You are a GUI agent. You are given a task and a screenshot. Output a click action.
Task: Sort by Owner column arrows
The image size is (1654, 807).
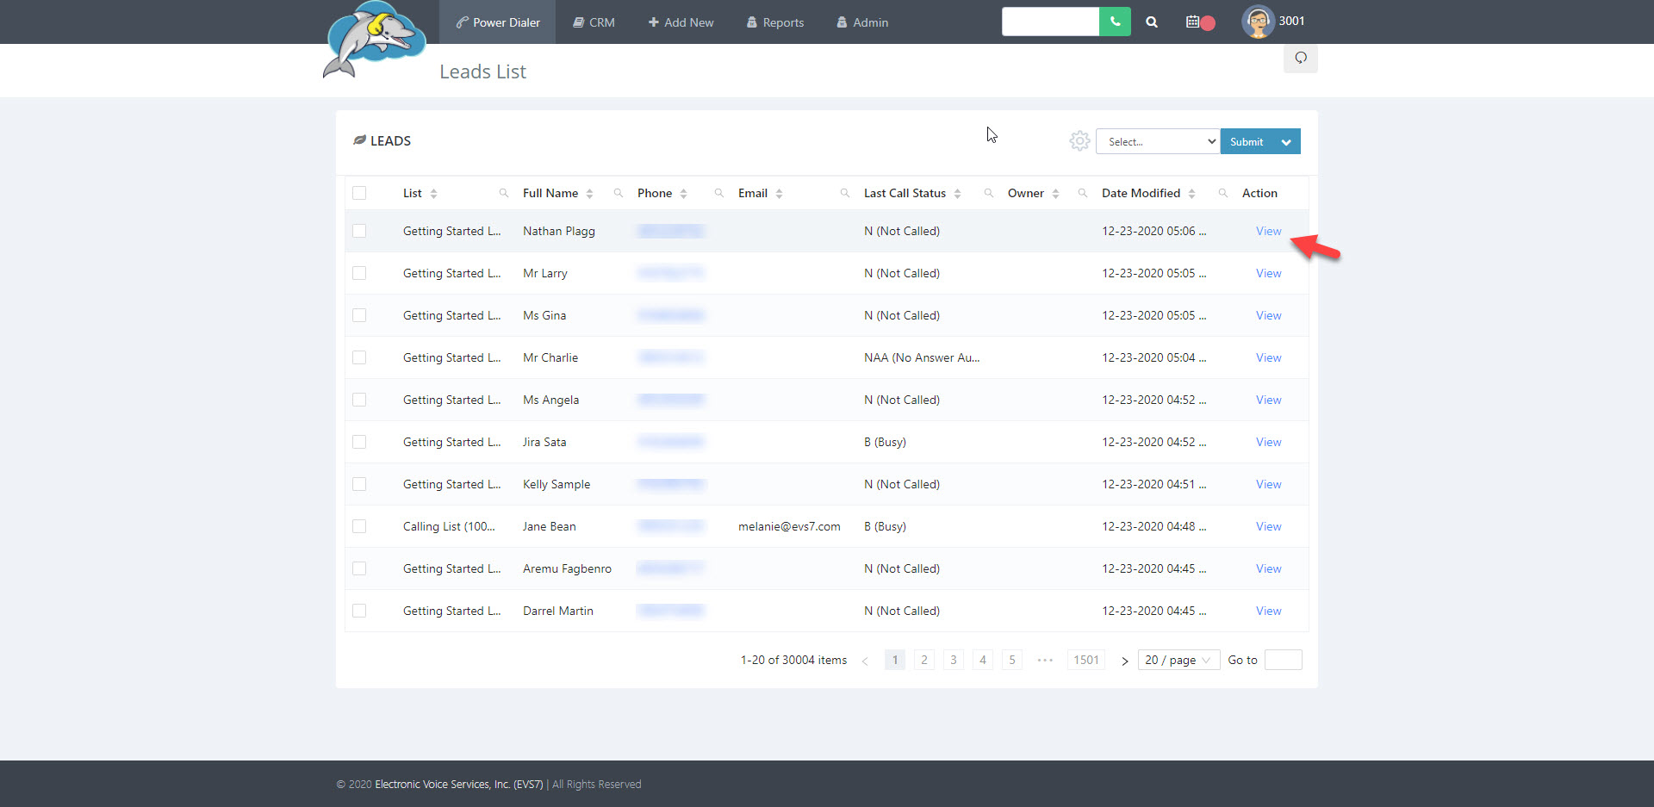pos(1055,194)
